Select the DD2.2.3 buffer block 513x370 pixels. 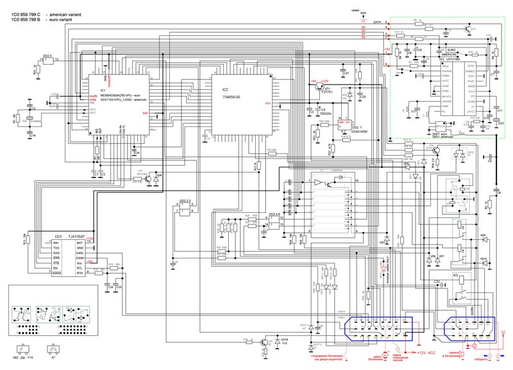click(x=185, y=209)
